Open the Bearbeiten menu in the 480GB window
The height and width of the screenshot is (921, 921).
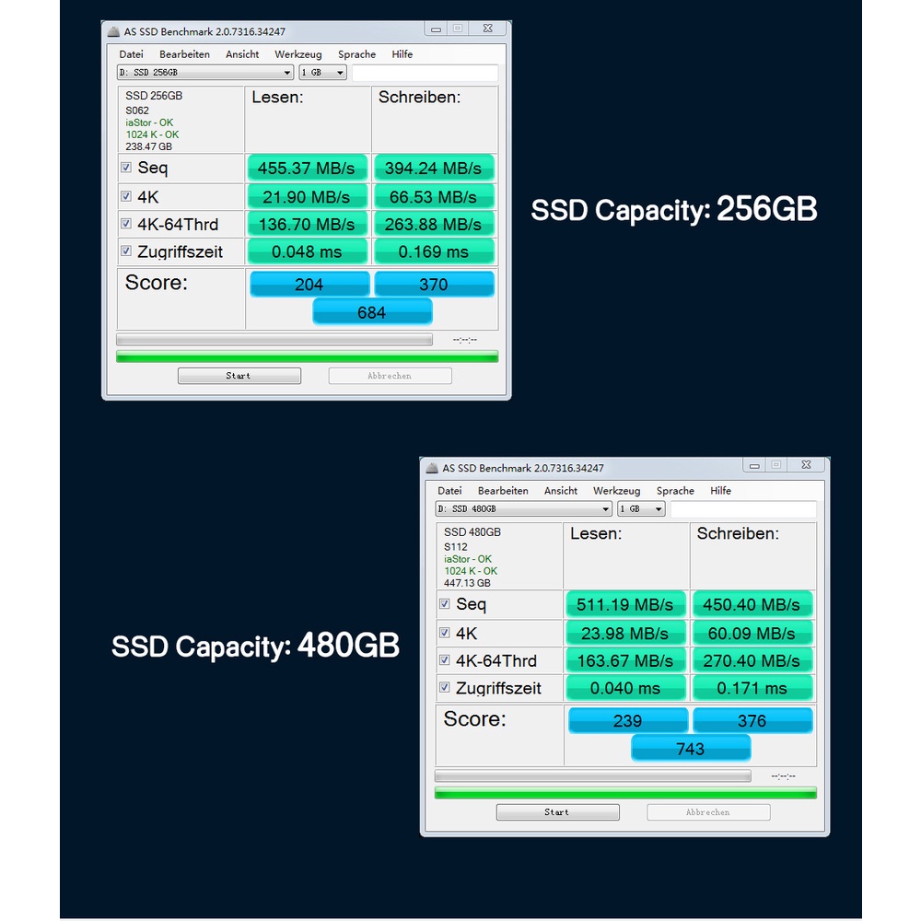pos(503,491)
